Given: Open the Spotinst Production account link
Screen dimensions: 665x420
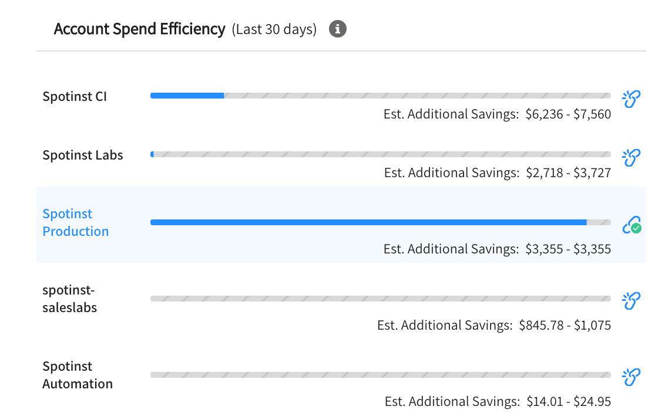Looking at the screenshot, I should point(76,222).
